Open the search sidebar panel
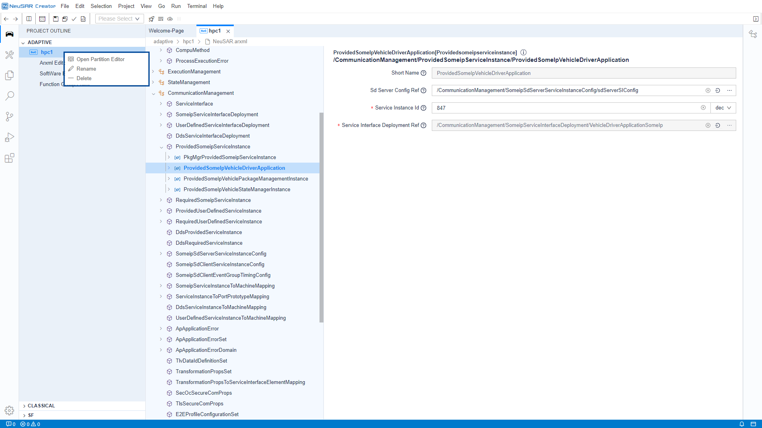The image size is (762, 428). [x=9, y=96]
